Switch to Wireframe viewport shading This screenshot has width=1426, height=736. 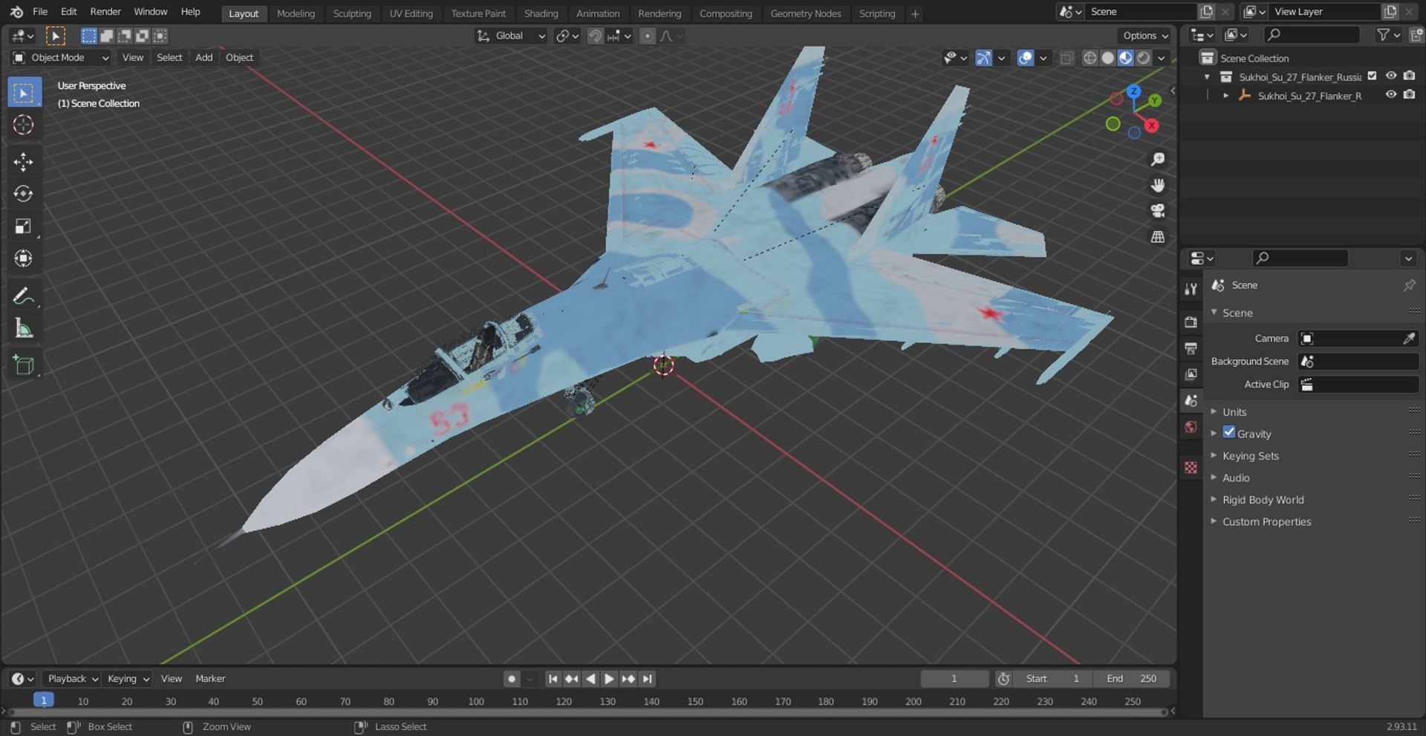pyautogui.click(x=1090, y=58)
